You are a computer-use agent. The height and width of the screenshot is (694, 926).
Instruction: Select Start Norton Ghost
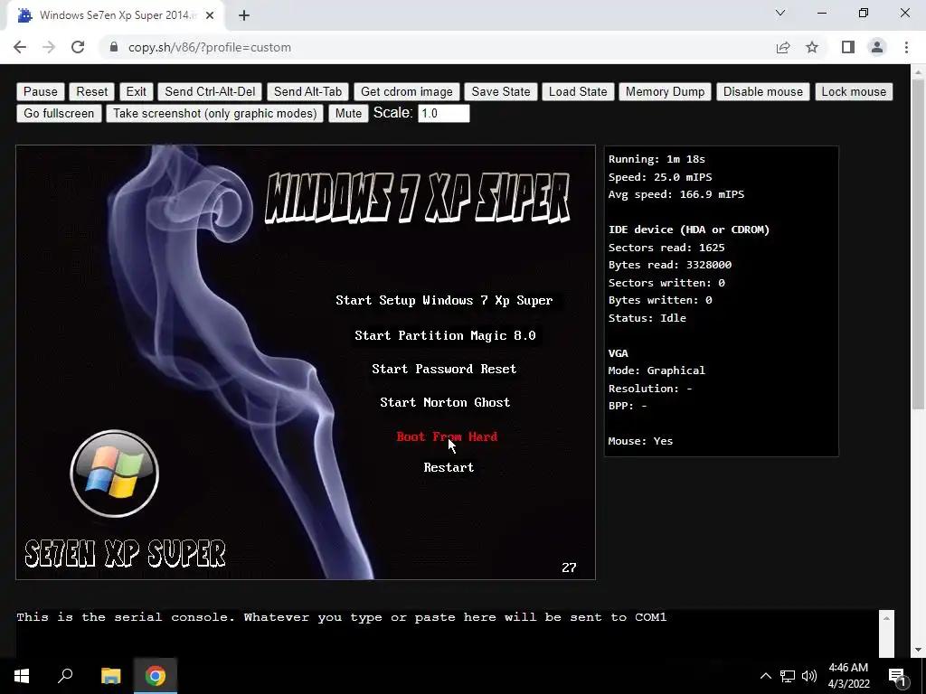coord(445,402)
